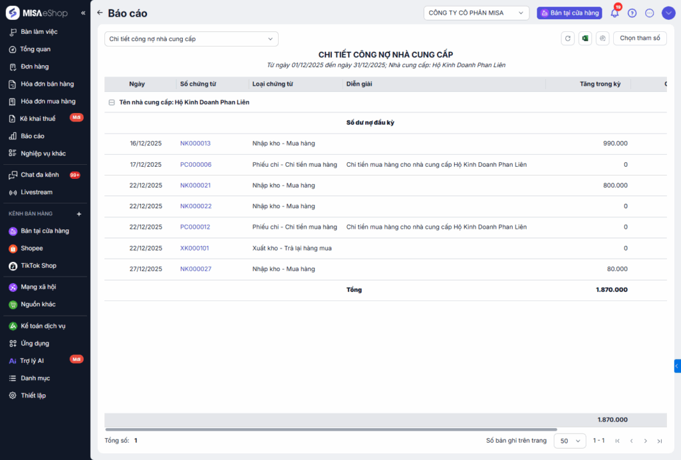The width and height of the screenshot is (681, 460).
Task: Collapse the sidebar with double chevron icon
Action: (83, 13)
